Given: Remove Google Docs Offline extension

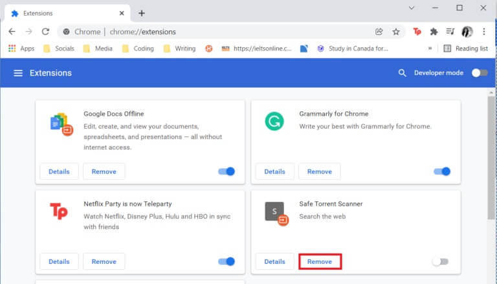Looking at the screenshot, I should point(104,171).
